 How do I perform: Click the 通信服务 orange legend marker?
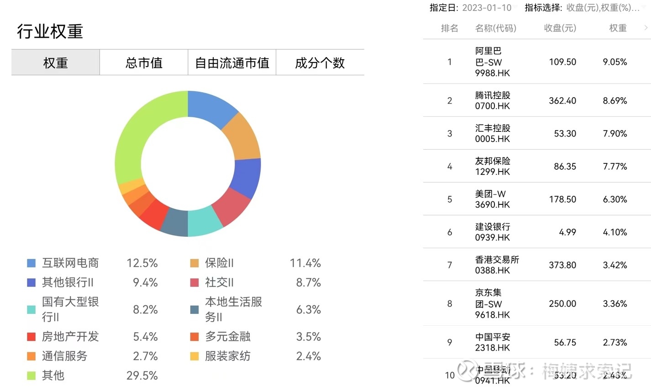click(31, 356)
